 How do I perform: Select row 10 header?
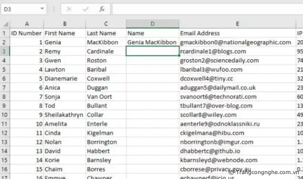point(5,115)
